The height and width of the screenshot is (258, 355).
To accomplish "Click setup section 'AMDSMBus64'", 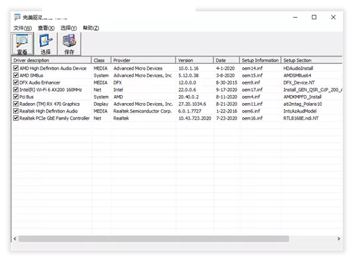I will (x=297, y=75).
